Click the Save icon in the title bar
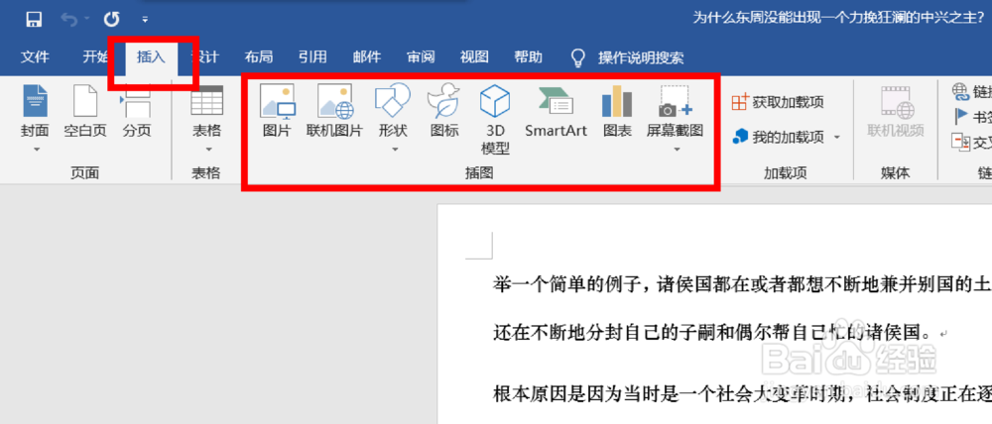The image size is (992, 424). pos(34,20)
